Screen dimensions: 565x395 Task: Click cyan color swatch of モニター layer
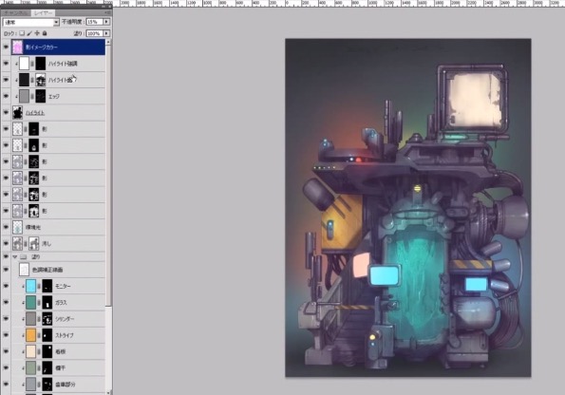pyautogui.click(x=31, y=286)
